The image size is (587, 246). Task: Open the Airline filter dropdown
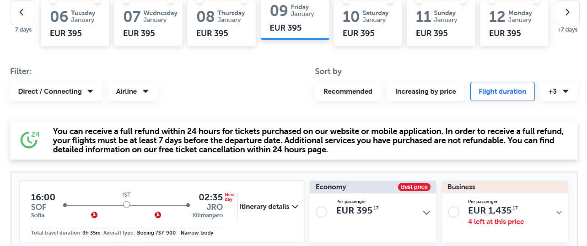click(x=132, y=91)
